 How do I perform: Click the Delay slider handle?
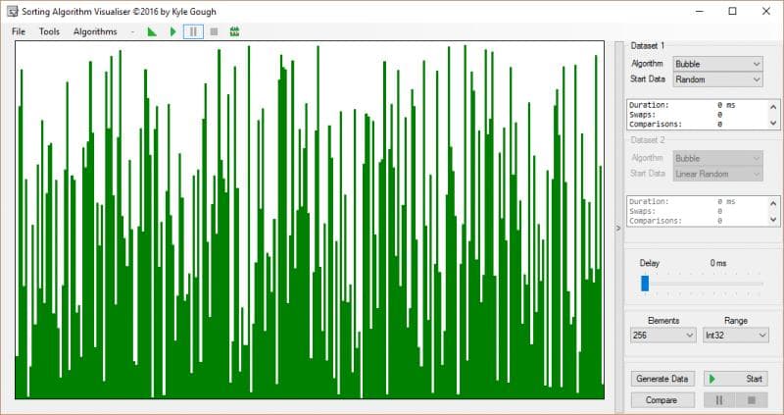pos(645,284)
